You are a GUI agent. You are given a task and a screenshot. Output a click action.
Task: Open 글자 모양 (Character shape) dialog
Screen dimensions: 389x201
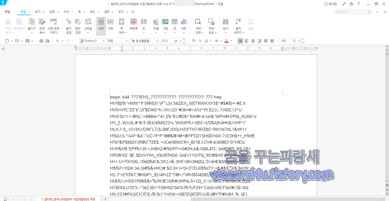coord(69,26)
